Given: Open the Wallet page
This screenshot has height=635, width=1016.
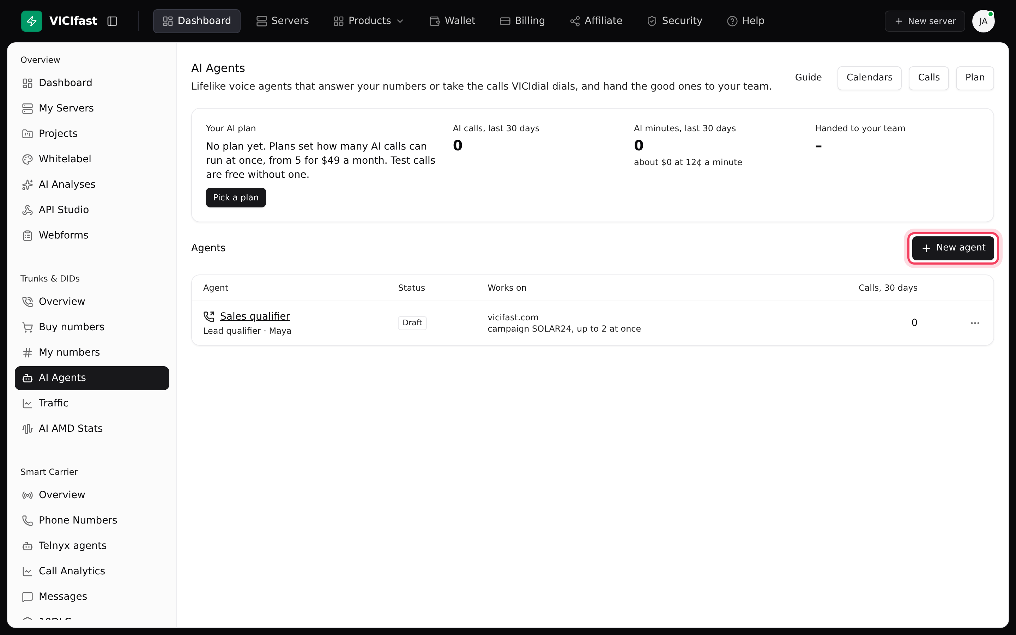Looking at the screenshot, I should [452, 21].
